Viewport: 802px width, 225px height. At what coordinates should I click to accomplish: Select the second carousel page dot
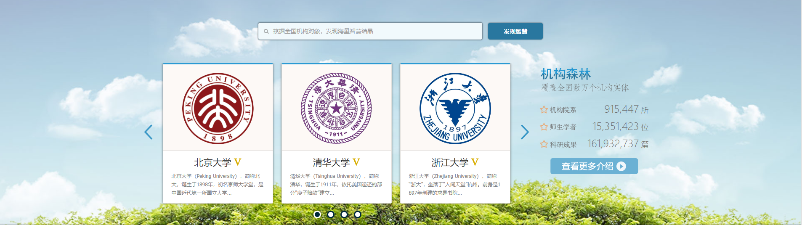coord(331,214)
